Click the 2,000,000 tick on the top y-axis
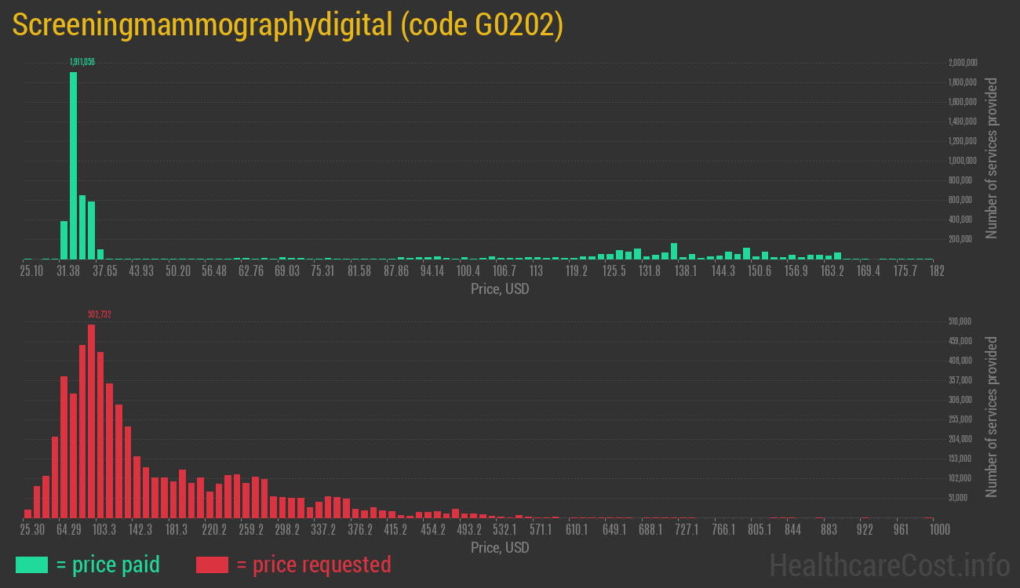Viewport: 1020px width, 588px height. [x=962, y=63]
